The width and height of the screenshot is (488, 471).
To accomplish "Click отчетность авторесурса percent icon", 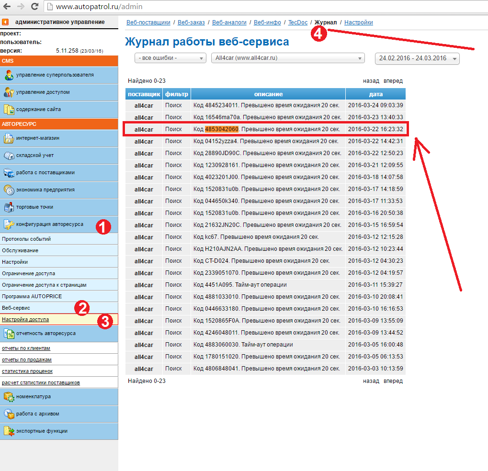I will [x=9, y=334].
